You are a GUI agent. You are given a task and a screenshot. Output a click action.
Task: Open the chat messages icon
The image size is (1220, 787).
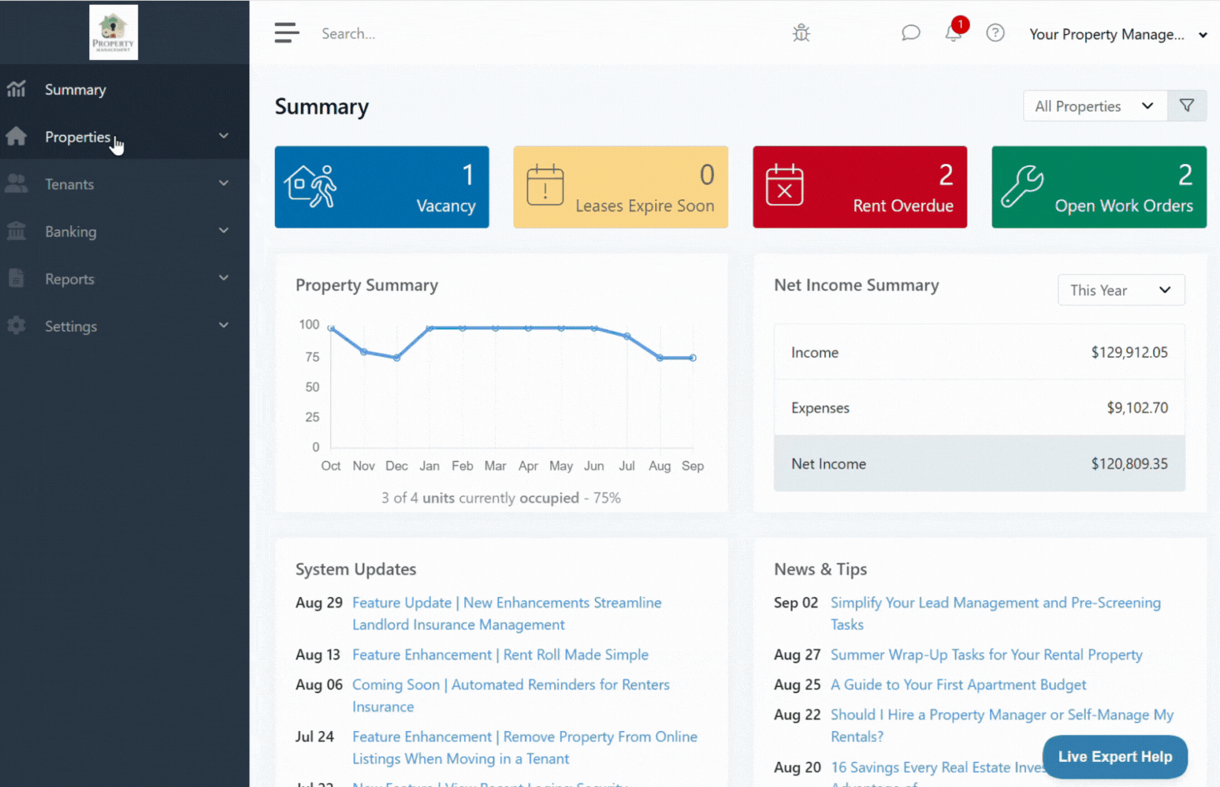[x=911, y=33]
